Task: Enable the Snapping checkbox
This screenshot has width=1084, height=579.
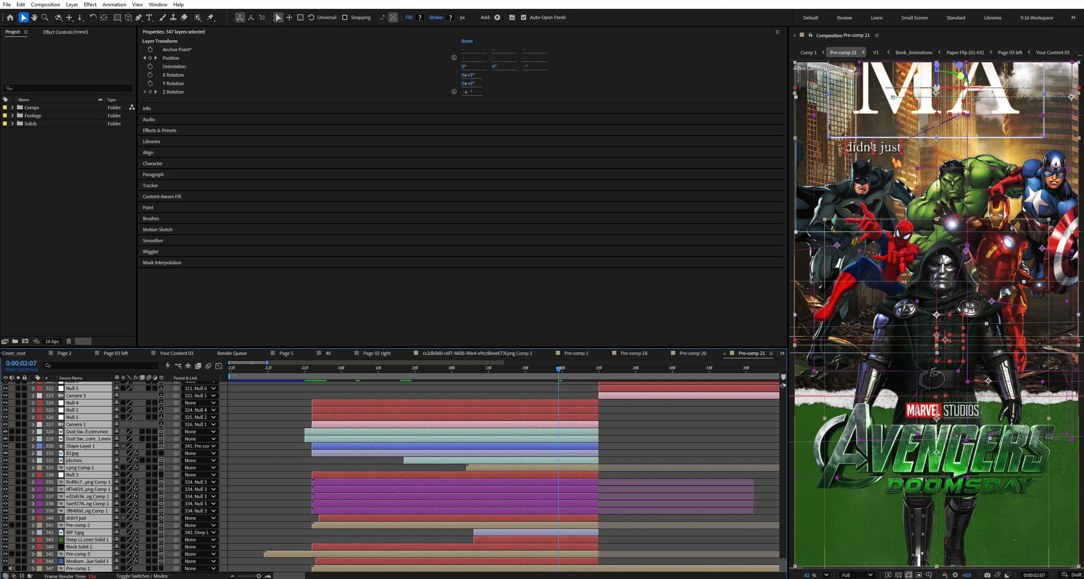Action: point(345,17)
